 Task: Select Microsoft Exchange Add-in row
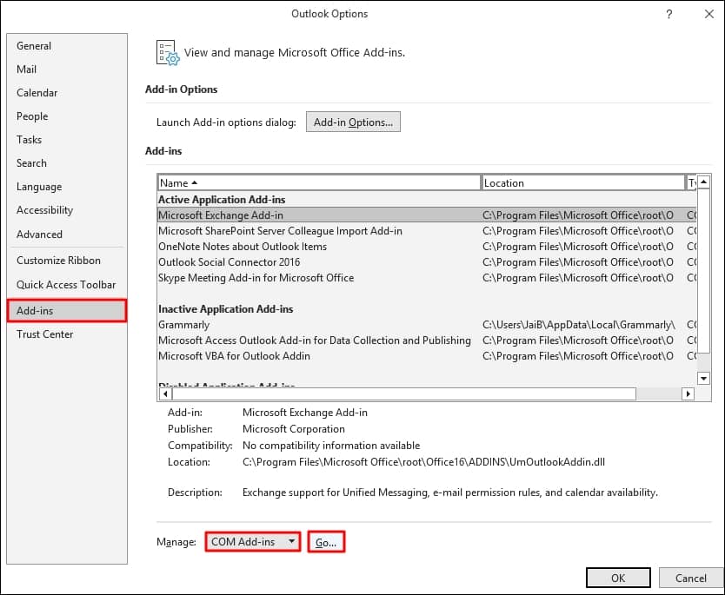click(427, 215)
